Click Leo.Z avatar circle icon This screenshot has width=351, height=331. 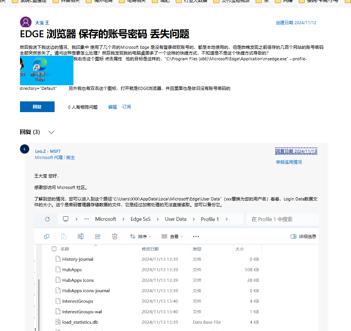(25, 149)
